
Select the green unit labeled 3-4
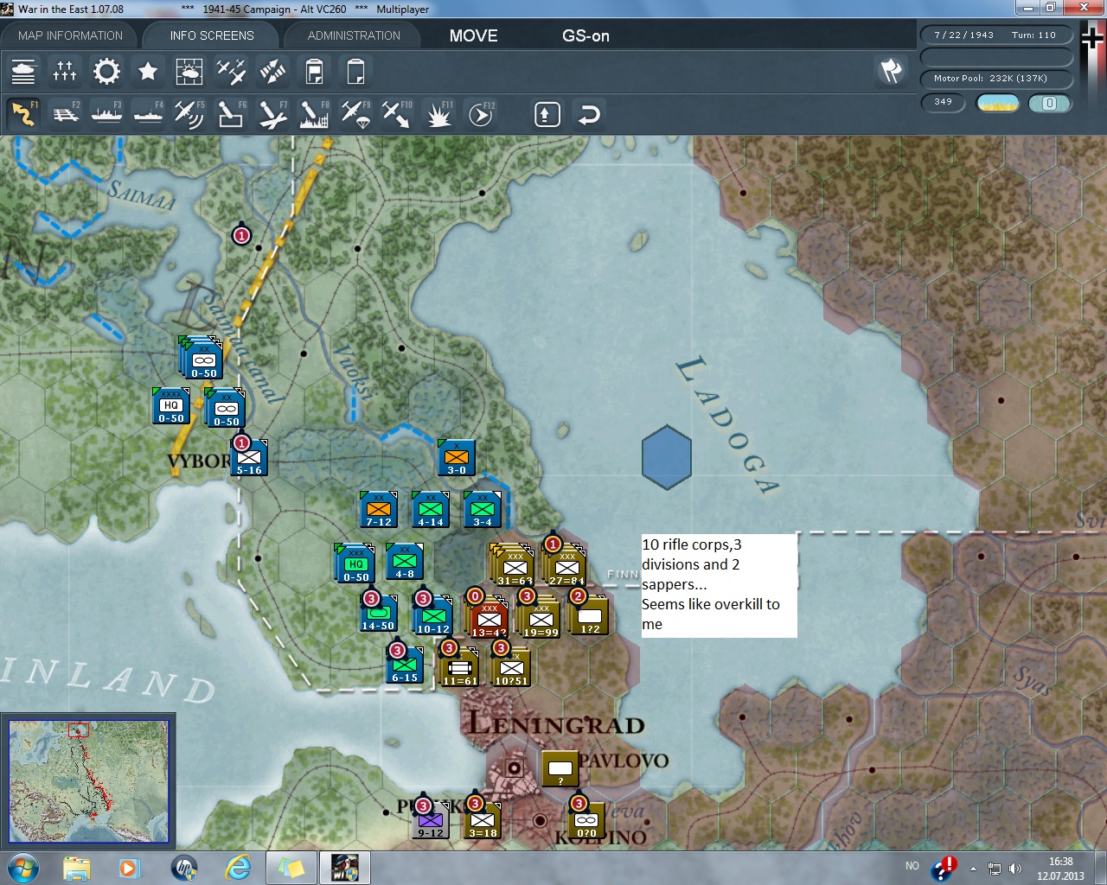click(483, 509)
